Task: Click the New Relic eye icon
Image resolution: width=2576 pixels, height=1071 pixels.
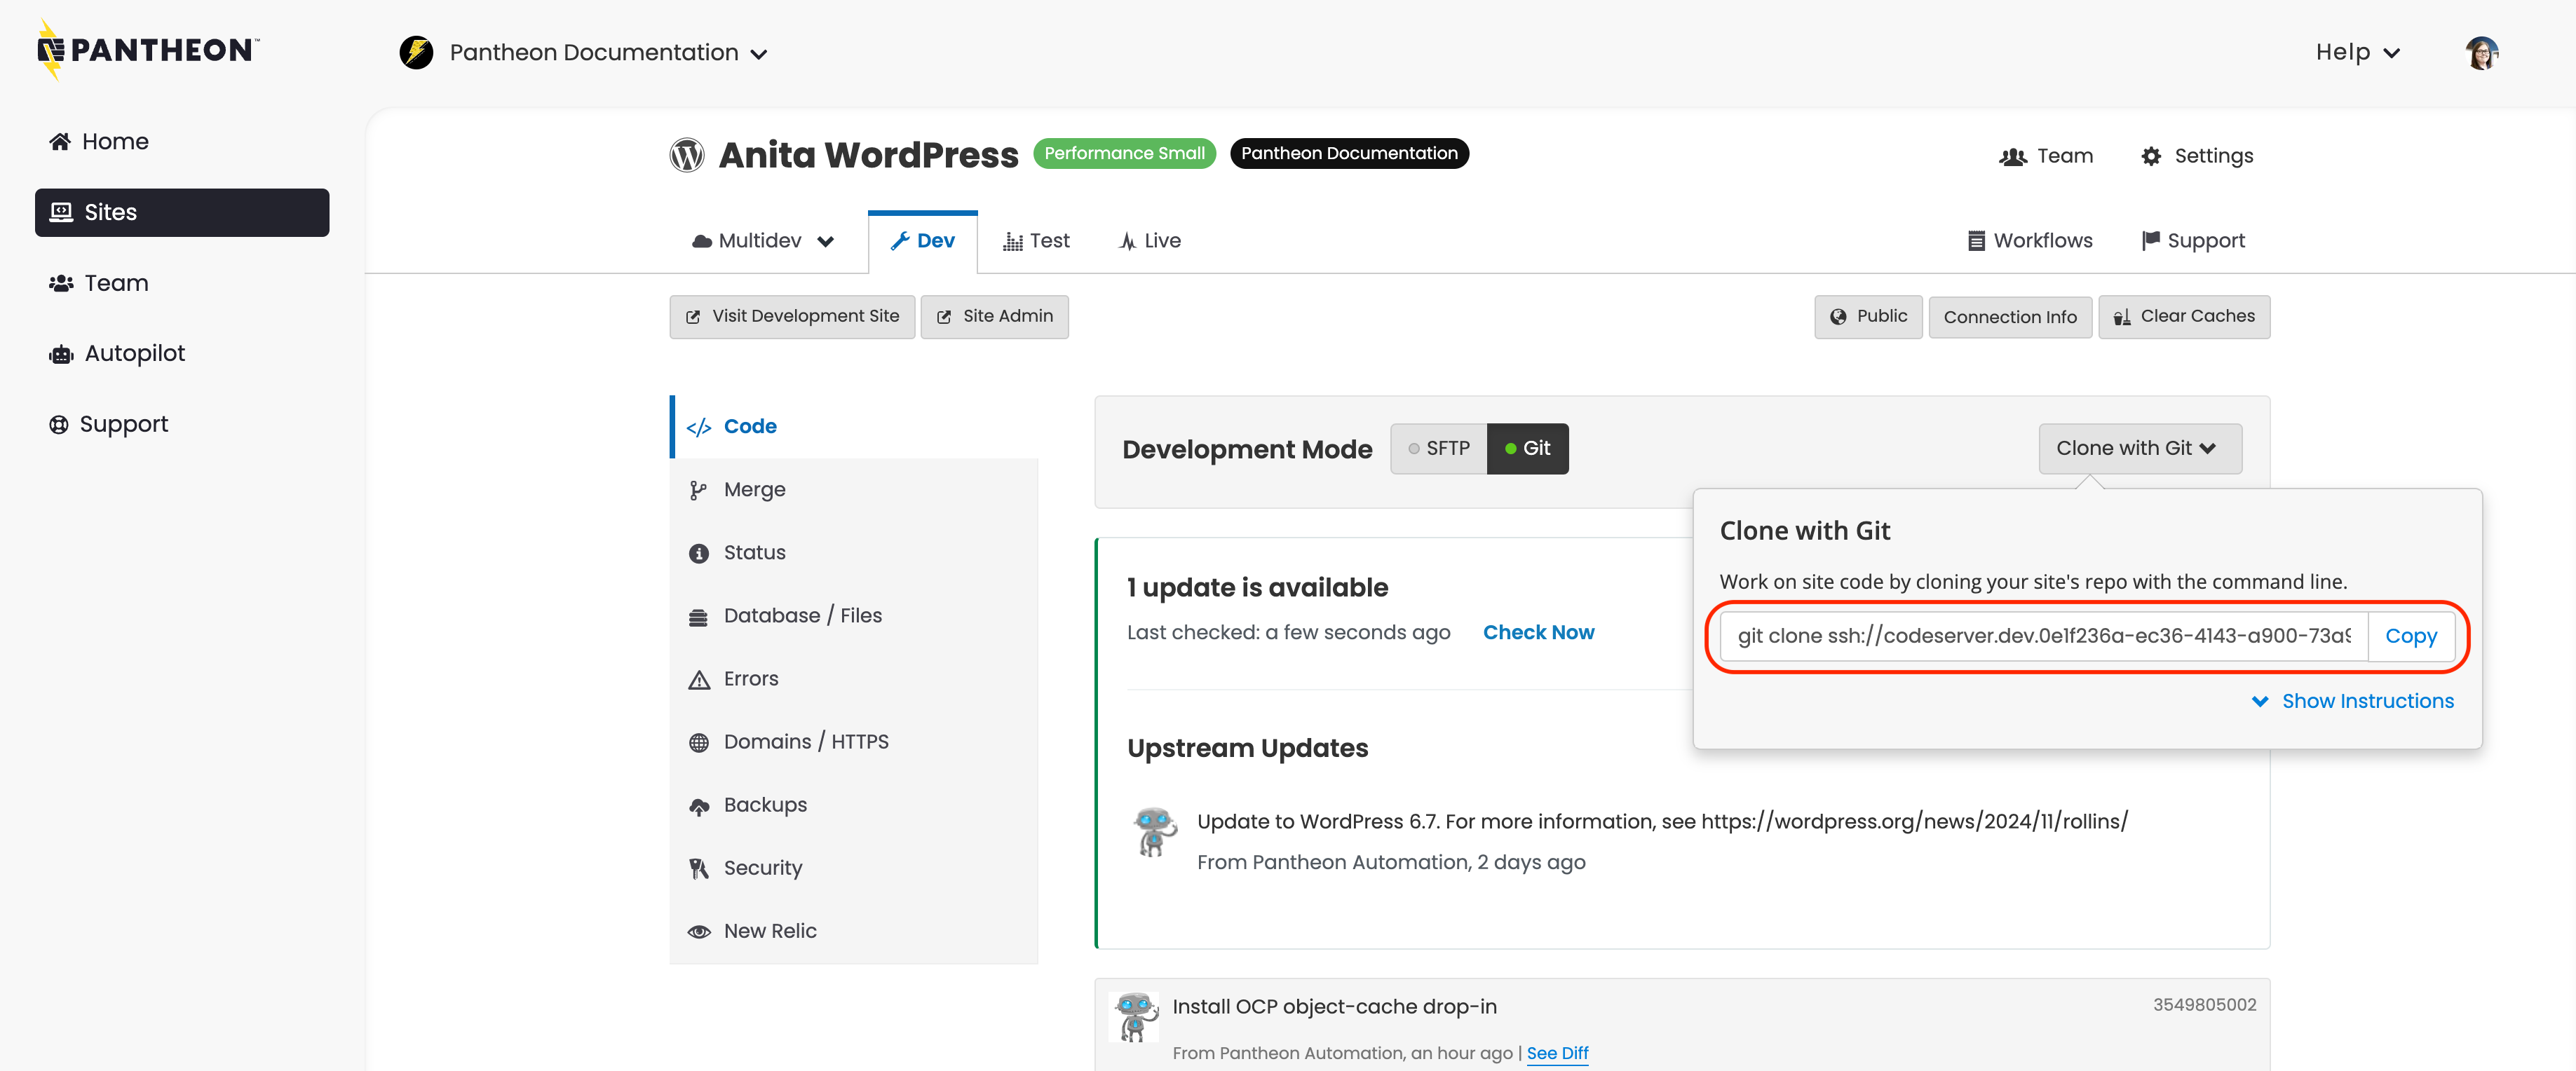Action: point(699,931)
